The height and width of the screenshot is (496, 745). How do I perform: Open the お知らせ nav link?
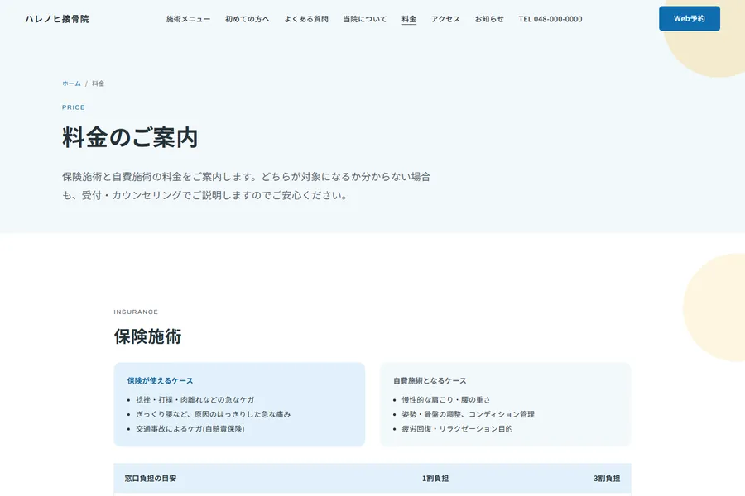coord(489,19)
